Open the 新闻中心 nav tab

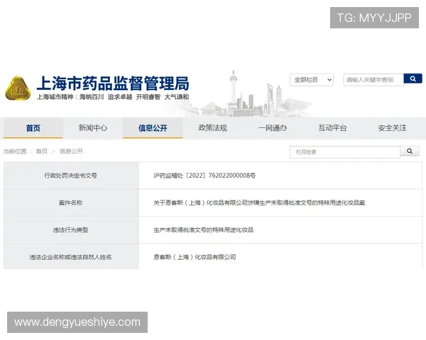(x=93, y=128)
